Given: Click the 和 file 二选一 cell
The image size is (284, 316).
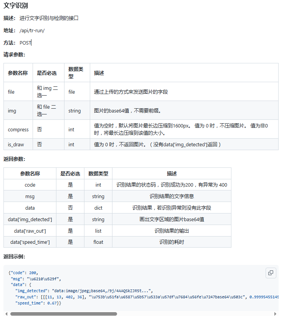Looking at the screenshot, I should coord(48,111).
